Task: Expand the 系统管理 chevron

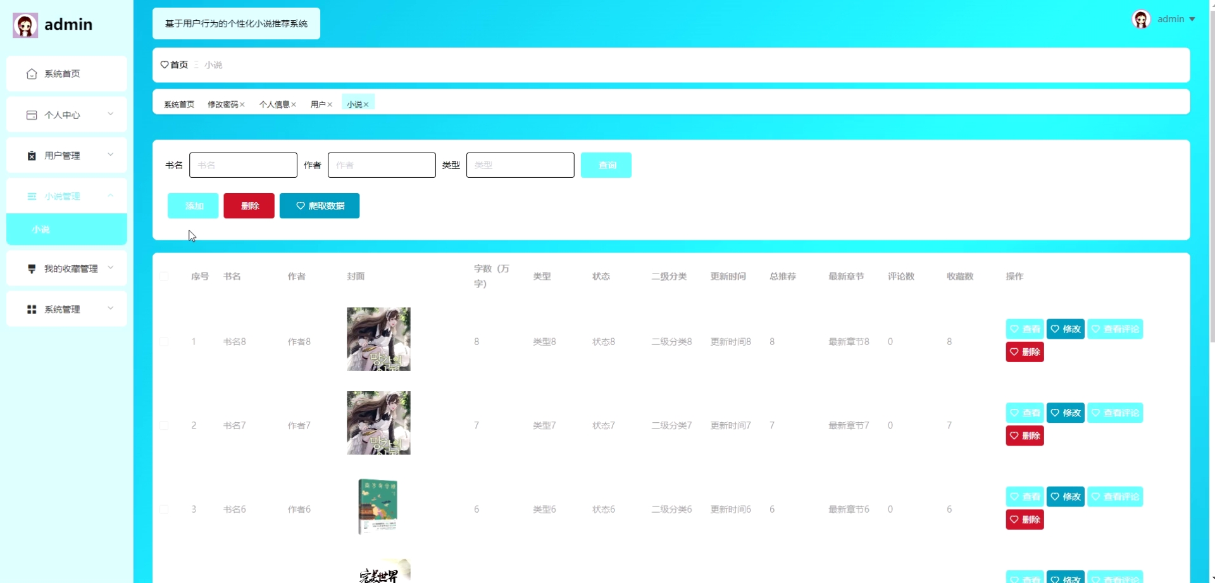Action: point(111,308)
